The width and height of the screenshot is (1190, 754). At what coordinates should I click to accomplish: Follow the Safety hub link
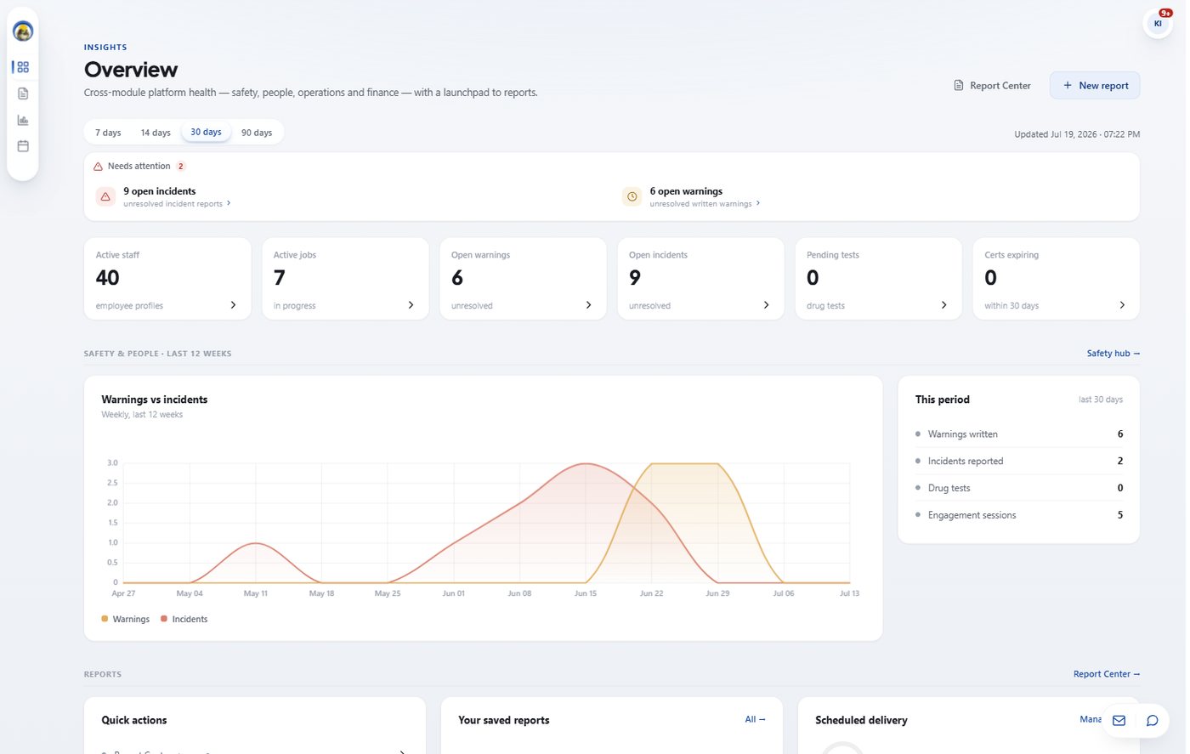1113,354
